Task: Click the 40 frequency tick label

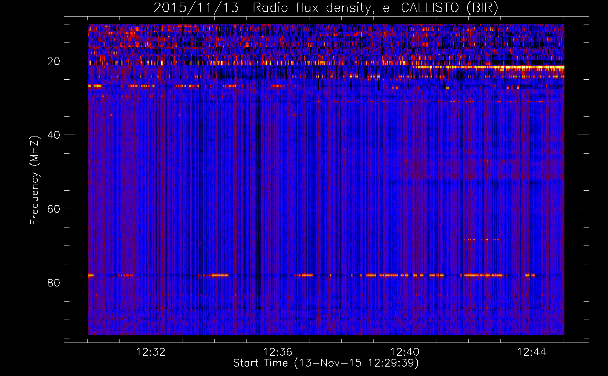Action: [54, 135]
